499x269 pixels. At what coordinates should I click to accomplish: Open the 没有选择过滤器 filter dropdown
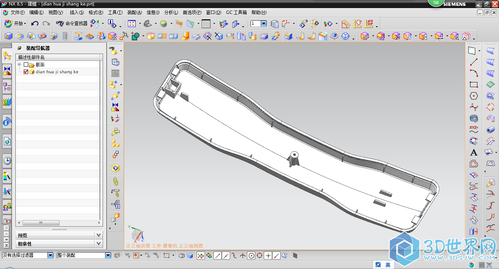pos(50,256)
